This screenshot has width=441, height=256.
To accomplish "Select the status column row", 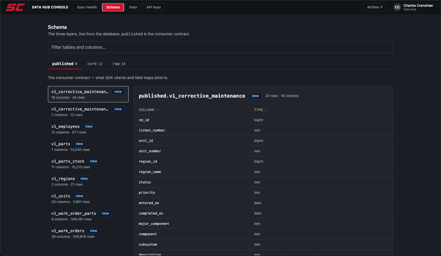I will [263, 182].
